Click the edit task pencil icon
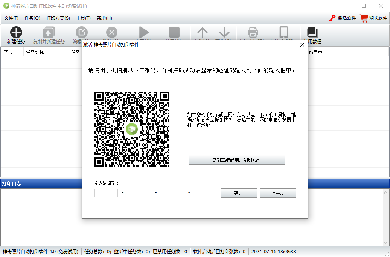The image size is (390, 257). click(x=82, y=32)
